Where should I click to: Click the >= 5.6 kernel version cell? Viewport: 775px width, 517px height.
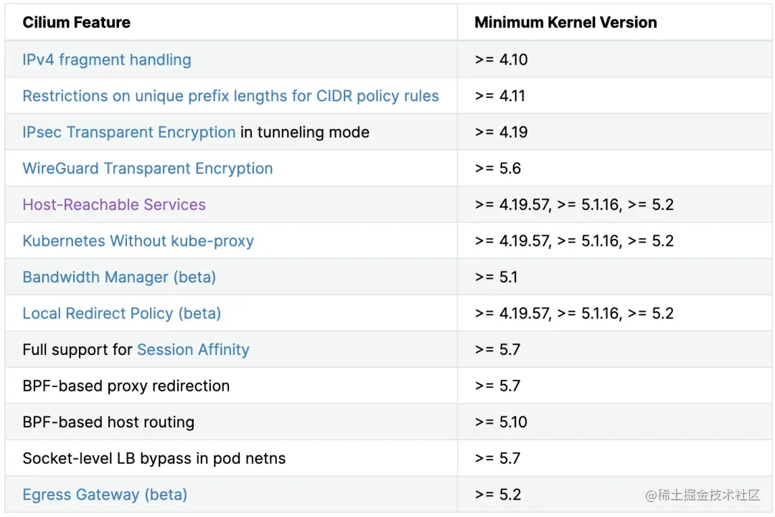click(498, 169)
